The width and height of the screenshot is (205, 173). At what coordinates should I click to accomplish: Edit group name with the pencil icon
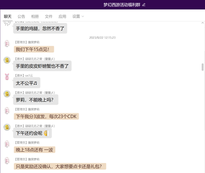tap(144, 5)
